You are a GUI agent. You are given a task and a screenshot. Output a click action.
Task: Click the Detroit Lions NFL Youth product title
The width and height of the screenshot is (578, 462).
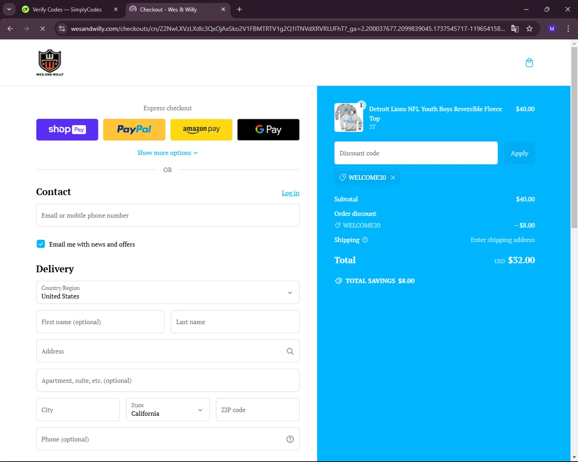click(435, 114)
